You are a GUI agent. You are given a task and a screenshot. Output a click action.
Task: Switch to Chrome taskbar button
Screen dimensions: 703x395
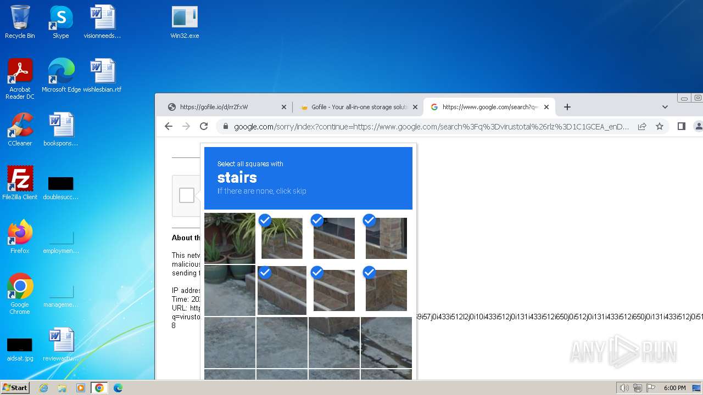coord(99,388)
